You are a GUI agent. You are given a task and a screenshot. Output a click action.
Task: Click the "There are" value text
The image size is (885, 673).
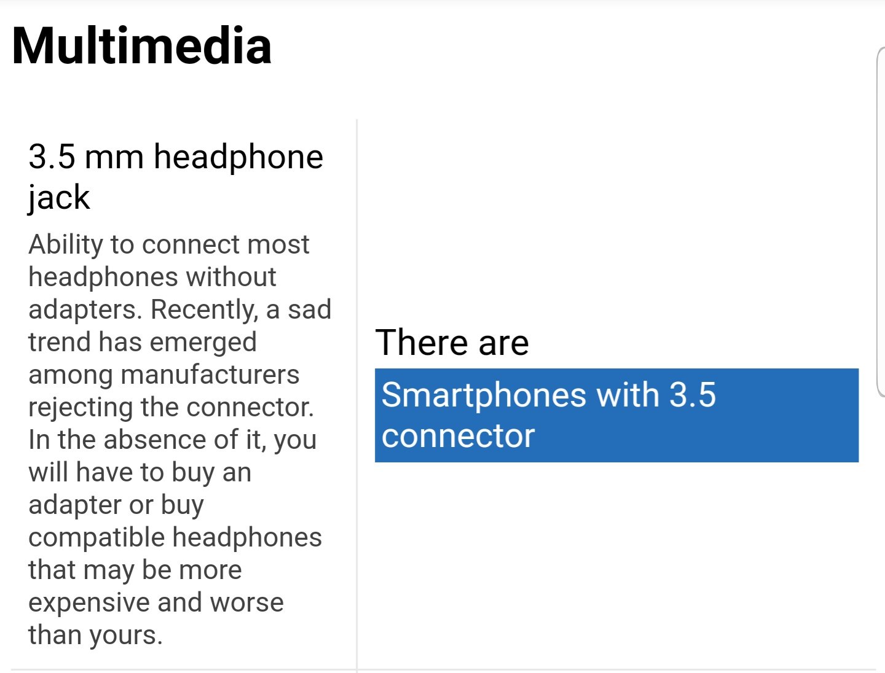tap(452, 343)
